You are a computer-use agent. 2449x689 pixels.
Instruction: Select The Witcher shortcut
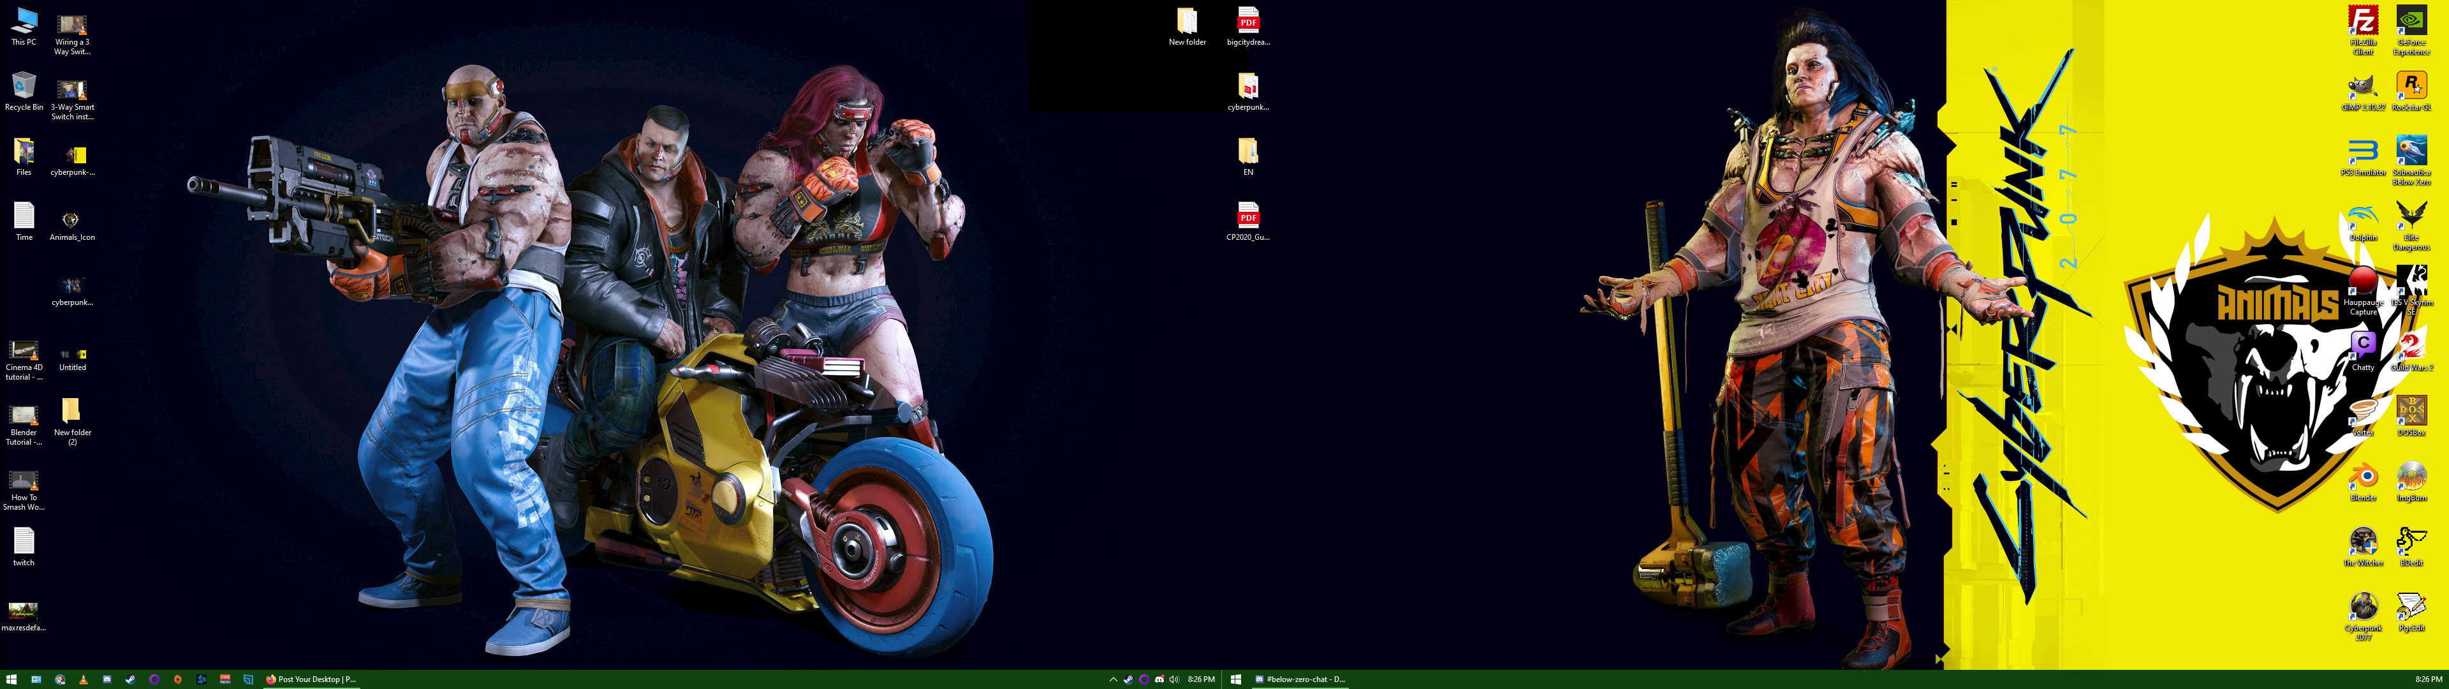[2364, 547]
